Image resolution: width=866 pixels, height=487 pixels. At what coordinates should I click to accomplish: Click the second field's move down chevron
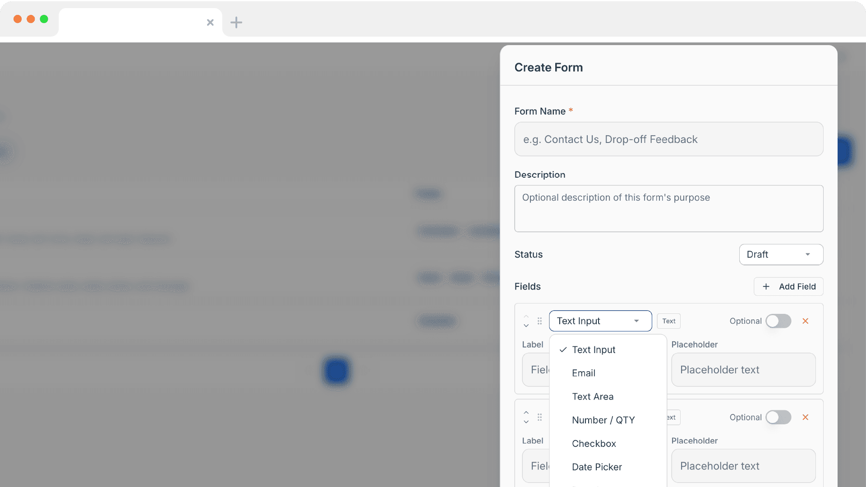pyautogui.click(x=526, y=422)
